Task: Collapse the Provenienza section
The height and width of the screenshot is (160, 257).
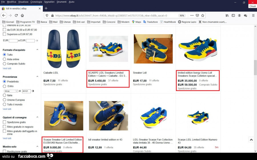Action: coord(37,76)
